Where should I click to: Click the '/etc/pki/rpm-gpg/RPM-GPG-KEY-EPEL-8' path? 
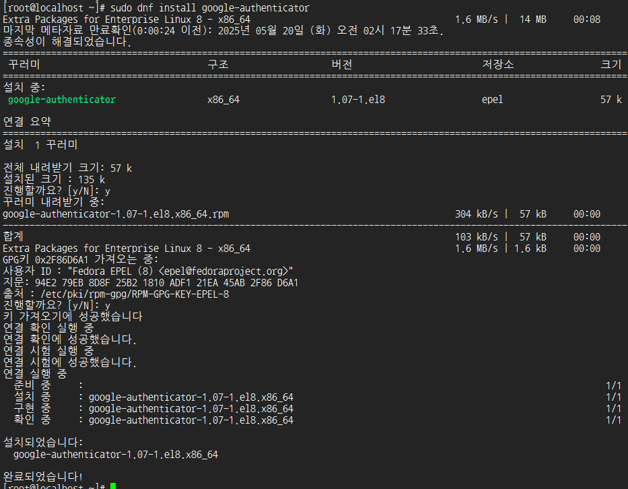[135, 294]
